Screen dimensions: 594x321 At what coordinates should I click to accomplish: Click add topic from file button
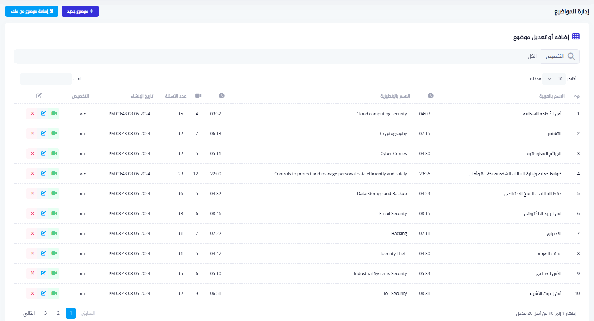pyautogui.click(x=32, y=11)
